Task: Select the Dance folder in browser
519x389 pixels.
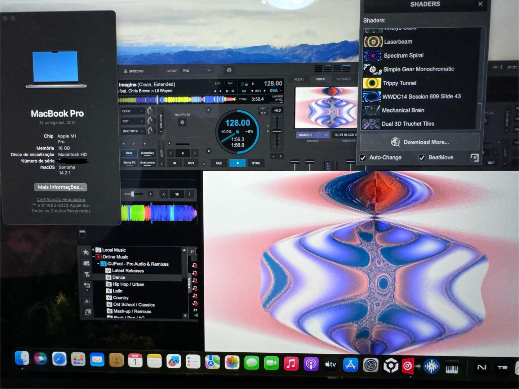Action: (137, 277)
